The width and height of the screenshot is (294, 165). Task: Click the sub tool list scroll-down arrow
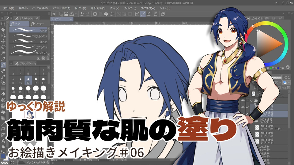49,54
